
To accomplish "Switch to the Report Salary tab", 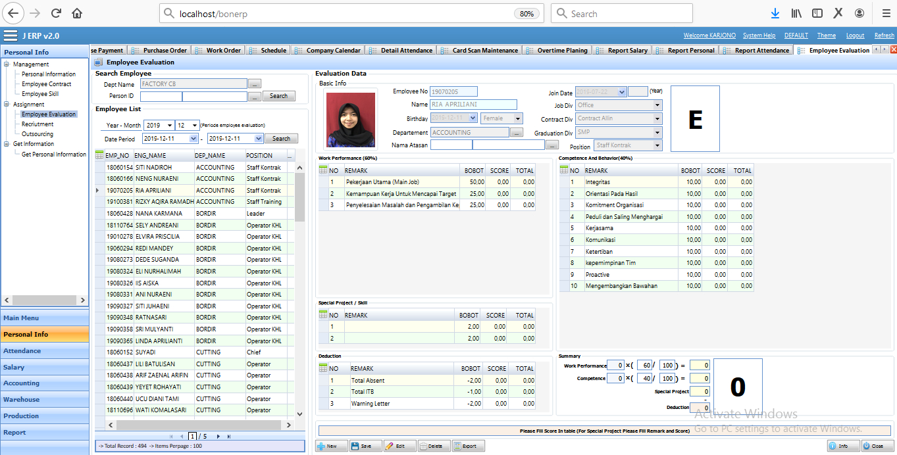I will pyautogui.click(x=627, y=51).
